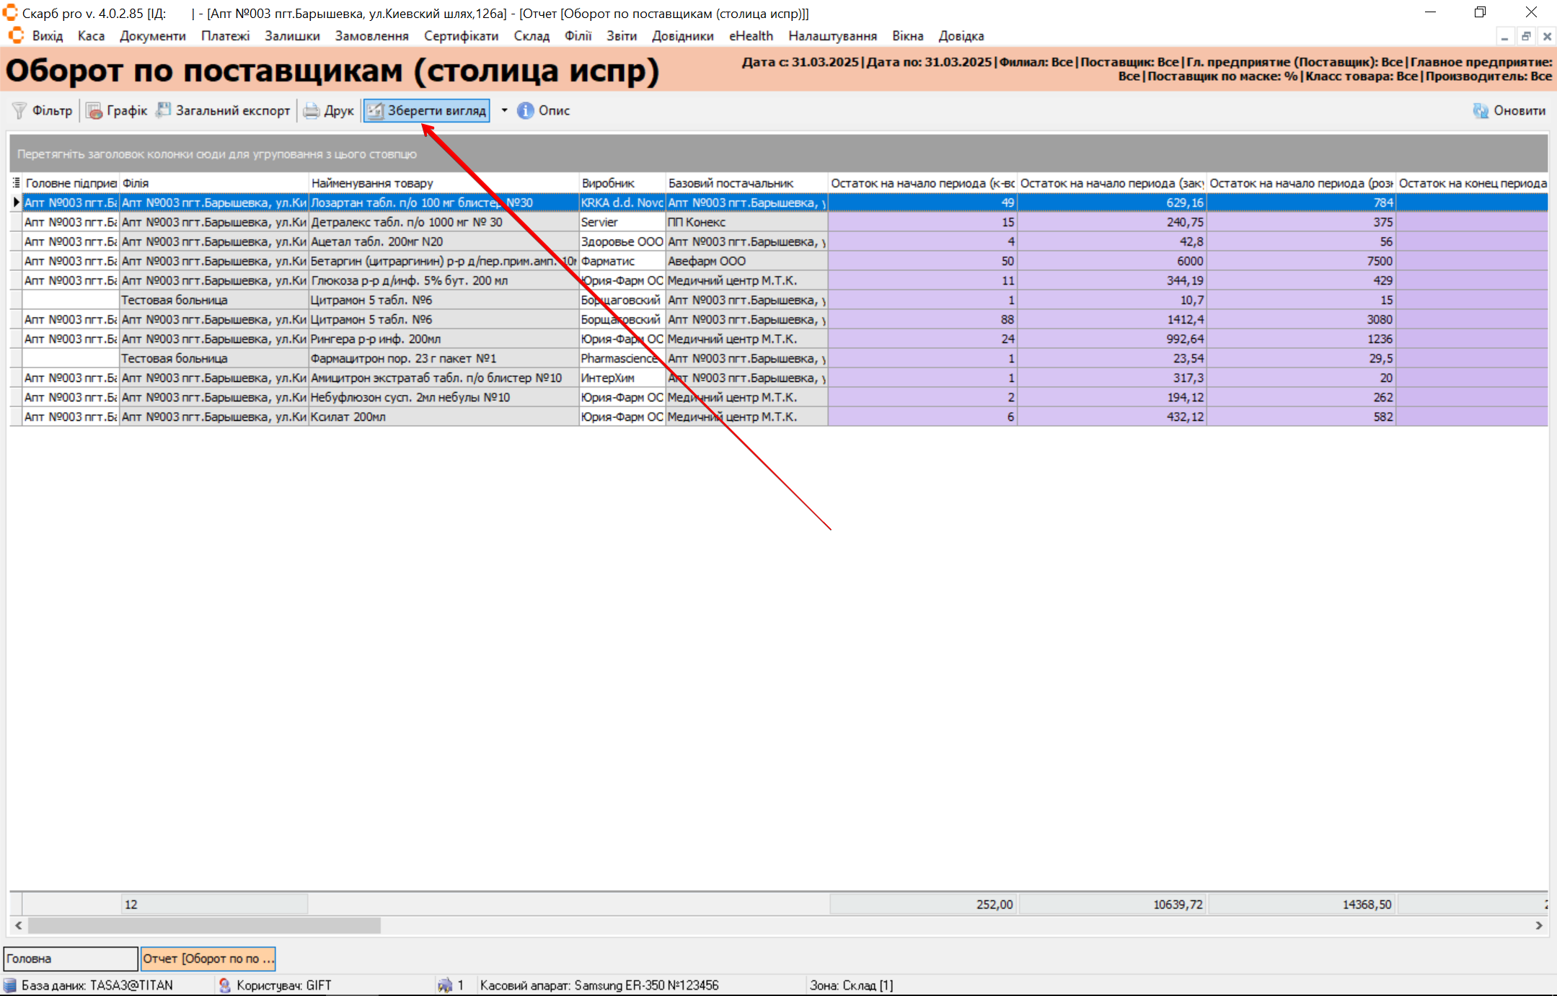Viewport: 1557px width, 996px height.
Task: Open the Опис info icon
Action: tap(525, 110)
